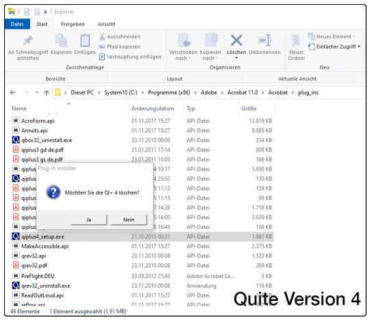Click the 12.819 KB size cell
The height and width of the screenshot is (320, 370).
[x=260, y=121]
